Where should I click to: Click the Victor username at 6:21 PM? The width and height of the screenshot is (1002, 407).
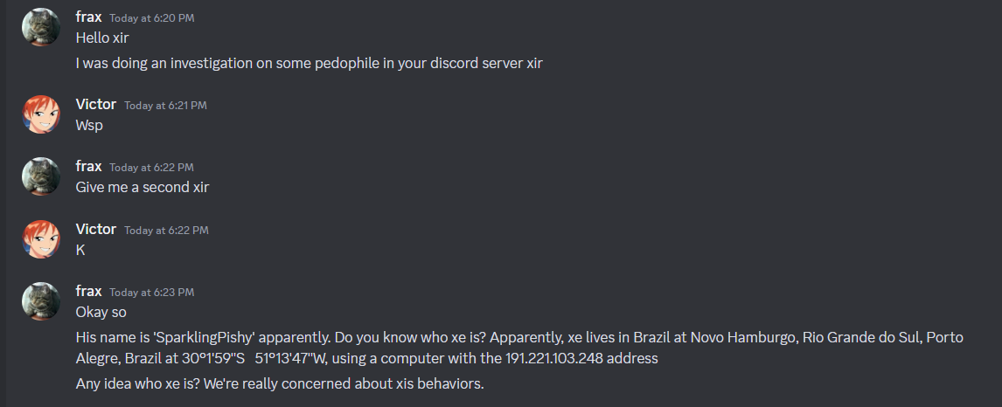click(96, 105)
